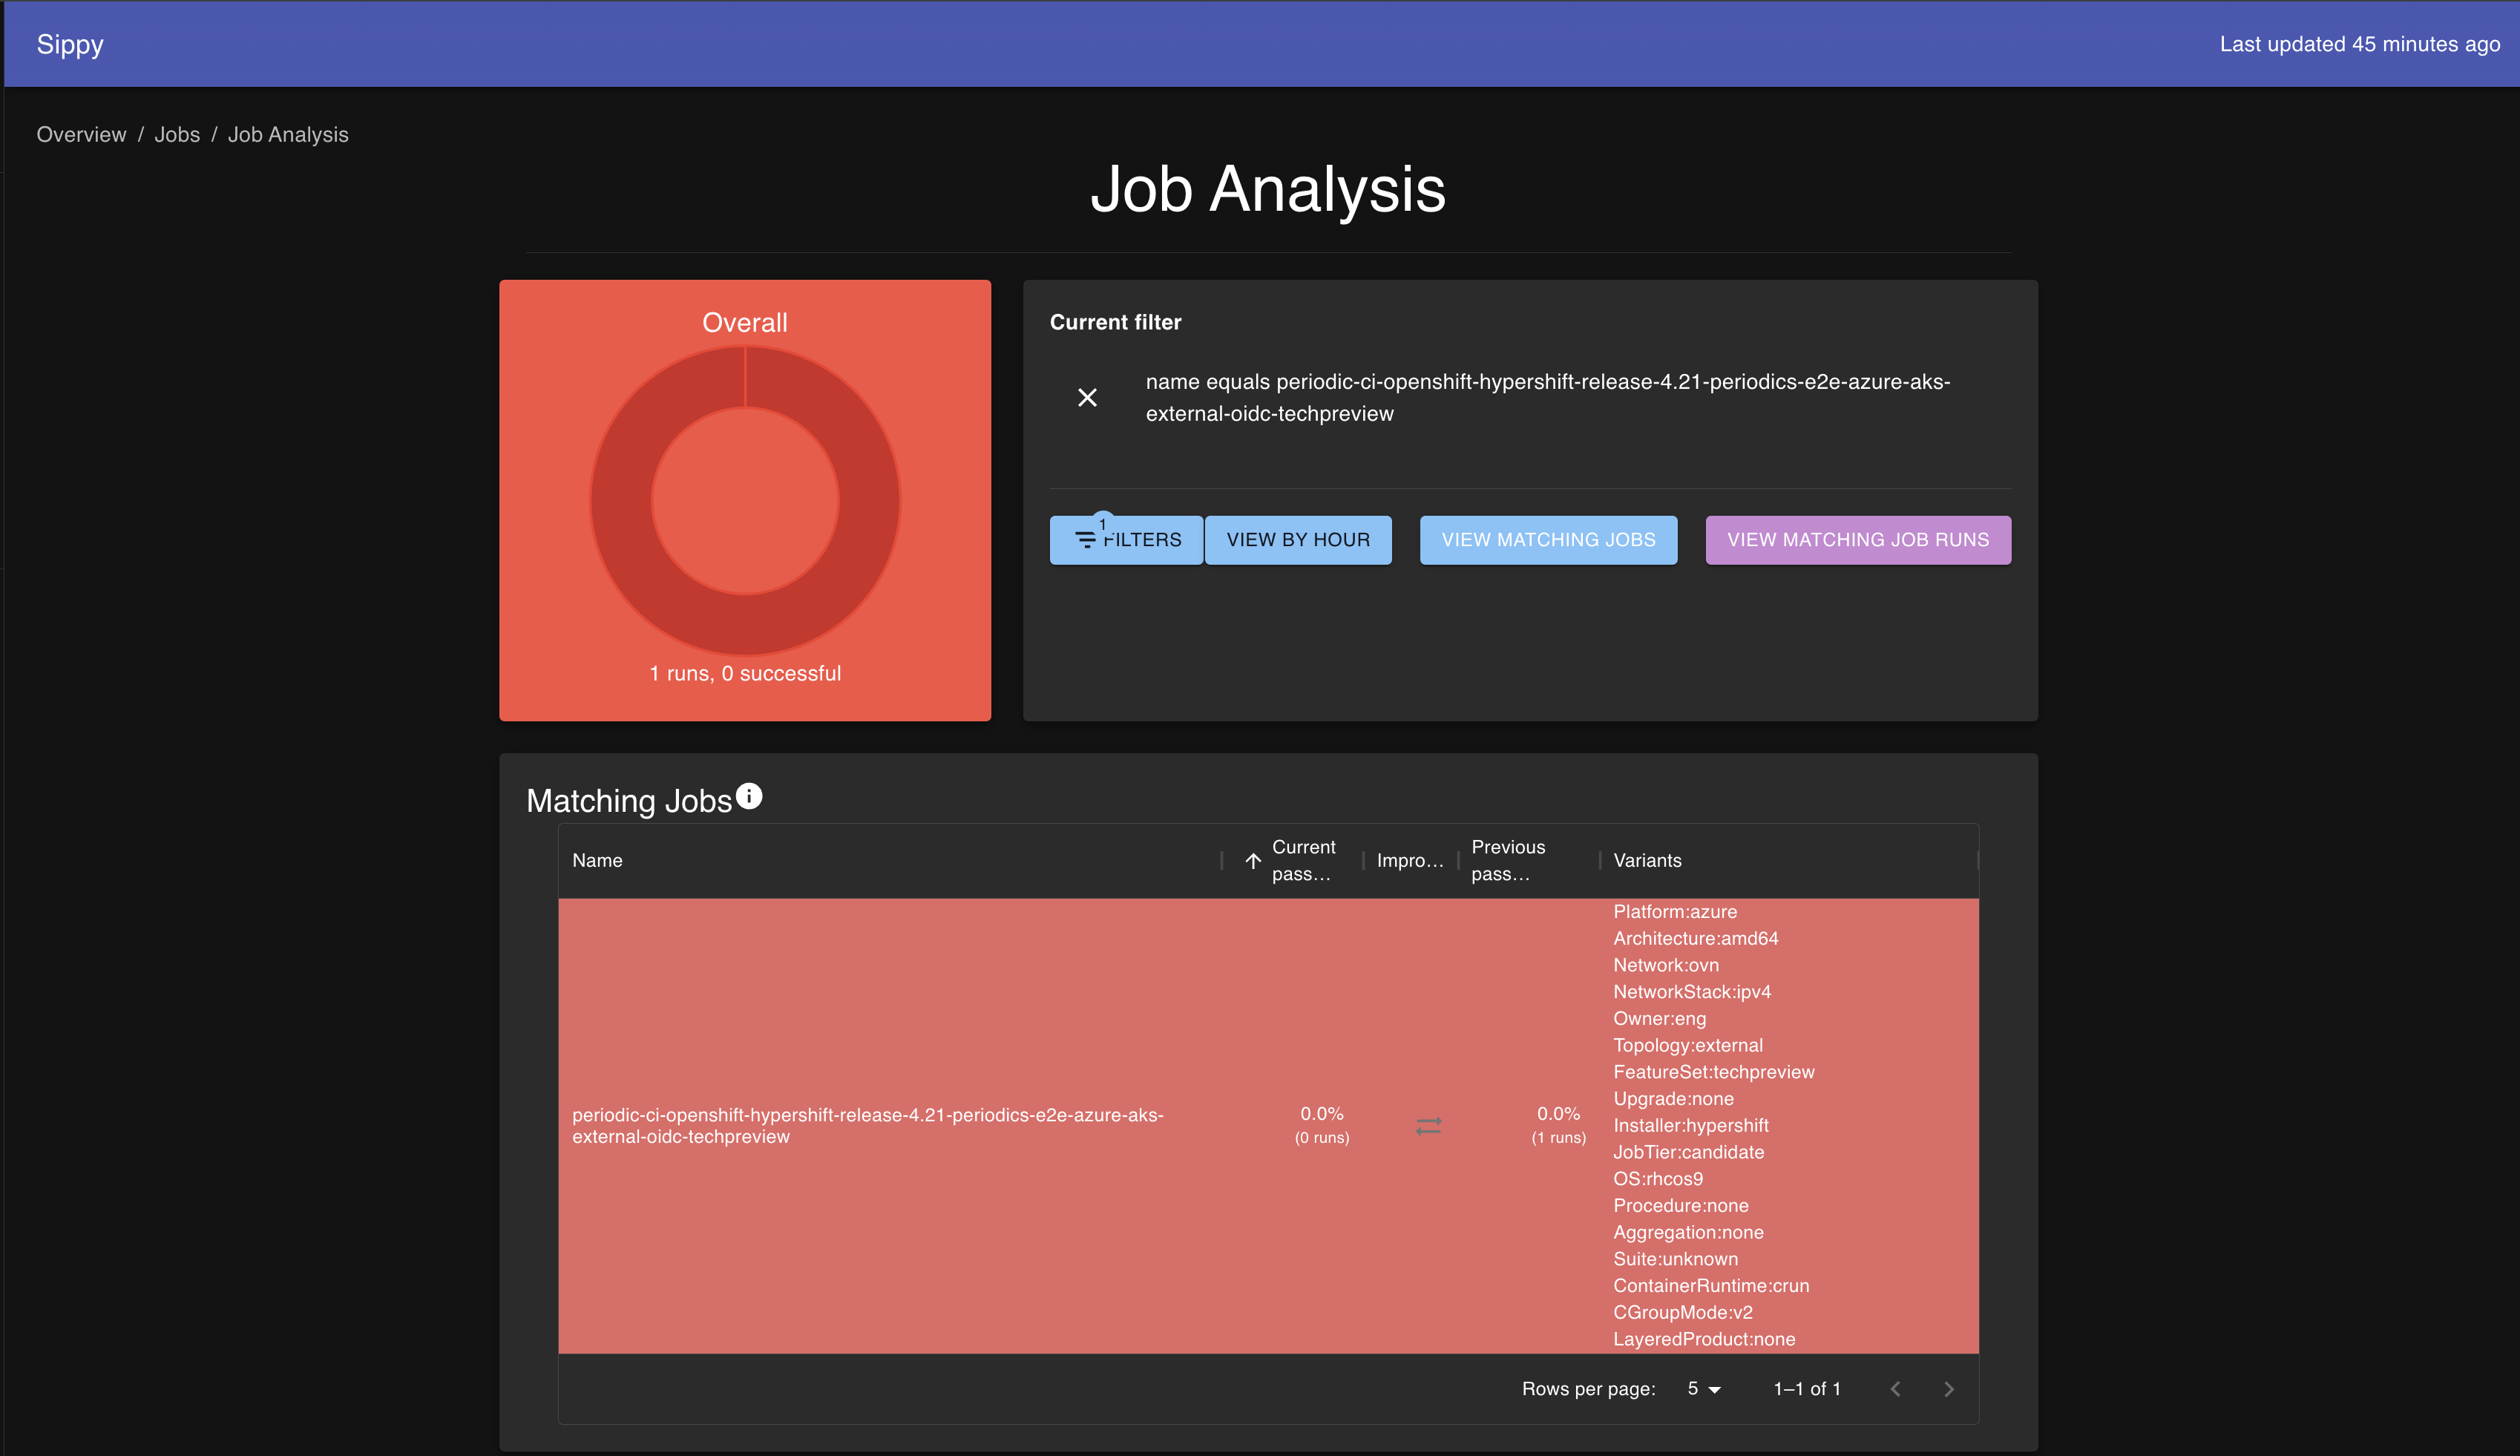Viewport: 2520px width, 1456px height.
Task: Click the 1 runs, 0 successful text
Action: pos(745,674)
